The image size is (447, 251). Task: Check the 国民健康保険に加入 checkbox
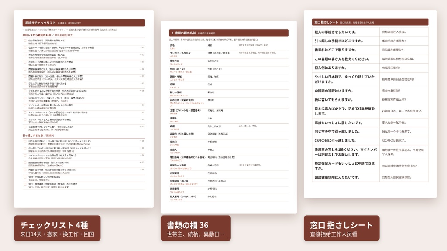pyautogui.click(x=25, y=69)
